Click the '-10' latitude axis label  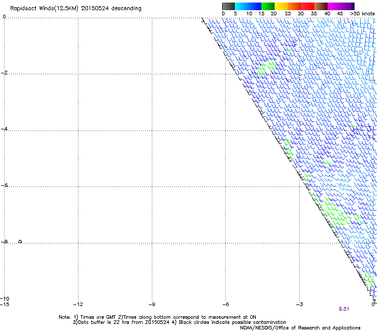click(x=5, y=298)
